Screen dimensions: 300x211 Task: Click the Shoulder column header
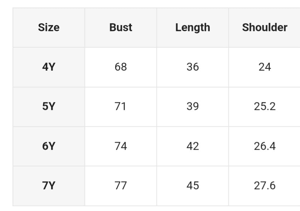(265, 28)
